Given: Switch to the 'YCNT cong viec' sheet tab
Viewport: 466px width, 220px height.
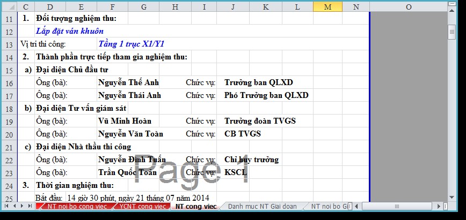Looking at the screenshot, I should (143, 206).
